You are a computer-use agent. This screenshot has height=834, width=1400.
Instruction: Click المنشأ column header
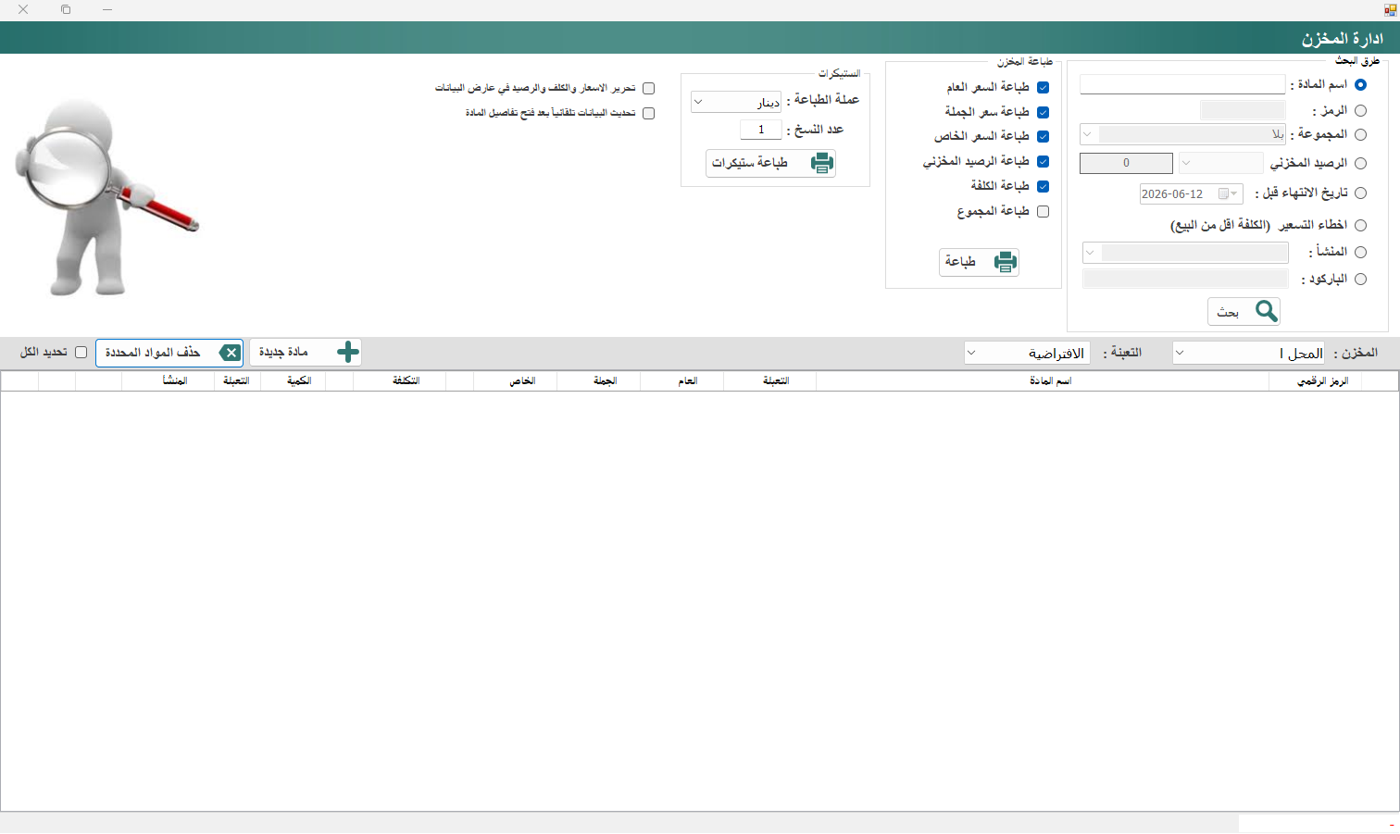(169, 381)
